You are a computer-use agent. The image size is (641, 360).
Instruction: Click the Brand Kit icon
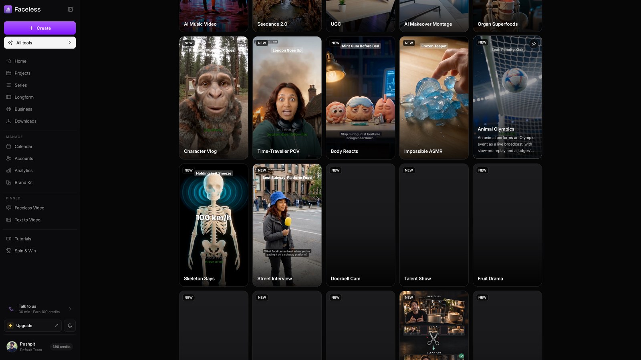(9, 182)
